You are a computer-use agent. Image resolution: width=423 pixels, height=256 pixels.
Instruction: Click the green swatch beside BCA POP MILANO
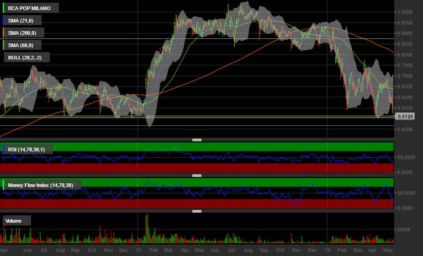pyautogui.click(x=4, y=8)
